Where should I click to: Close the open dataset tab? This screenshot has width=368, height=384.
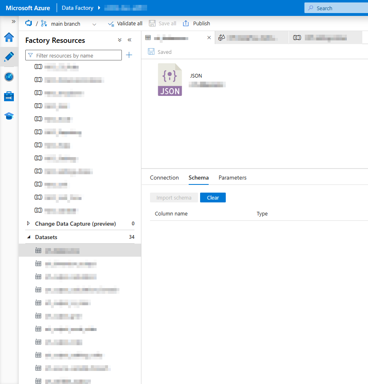coord(209,38)
